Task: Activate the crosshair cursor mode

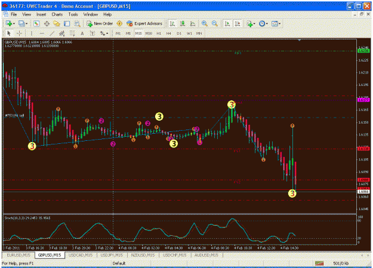Action: pyautogui.click(x=19, y=33)
